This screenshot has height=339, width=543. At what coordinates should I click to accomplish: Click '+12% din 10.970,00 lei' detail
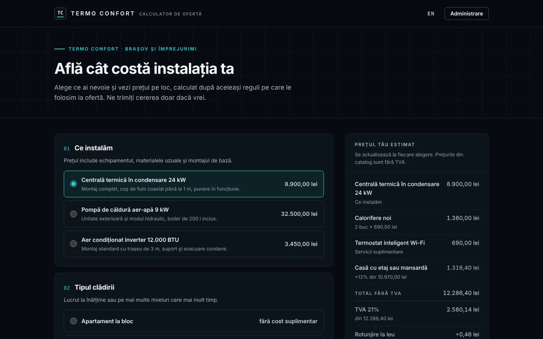381,277
